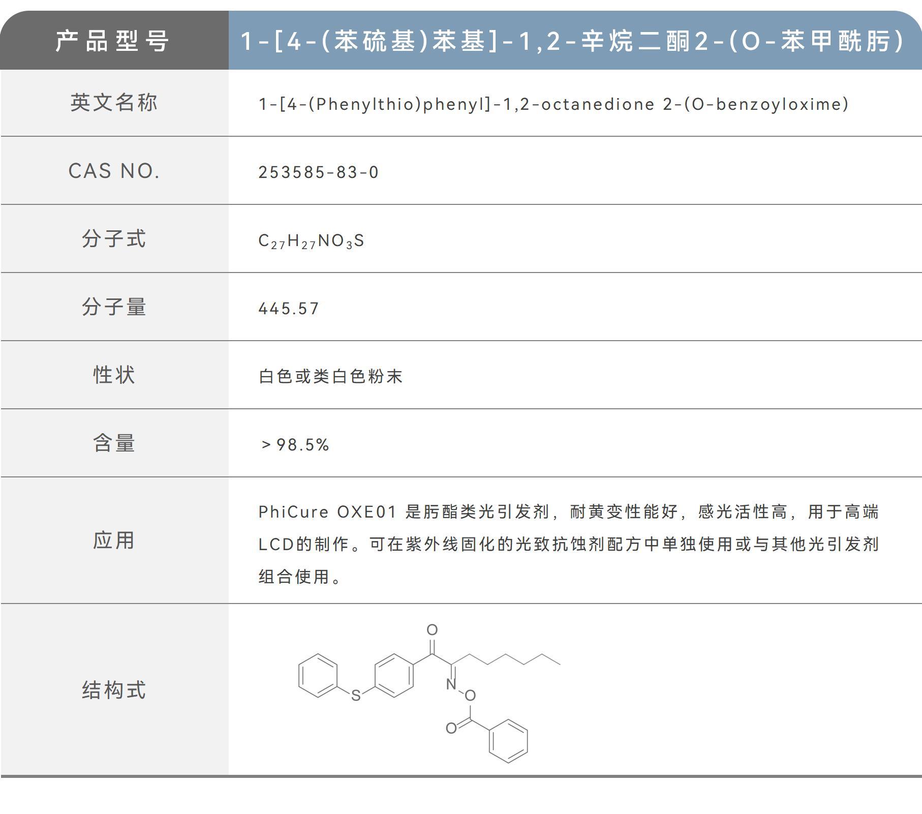Select the molecular weight value 445.57
This screenshot has height=814, width=922.
288,308
